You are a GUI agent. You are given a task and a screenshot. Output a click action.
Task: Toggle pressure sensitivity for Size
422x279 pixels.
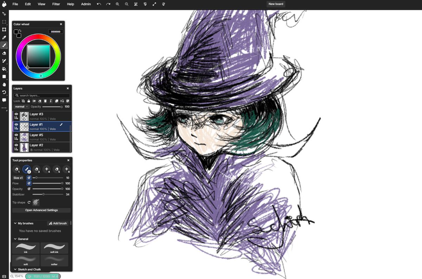point(29,178)
